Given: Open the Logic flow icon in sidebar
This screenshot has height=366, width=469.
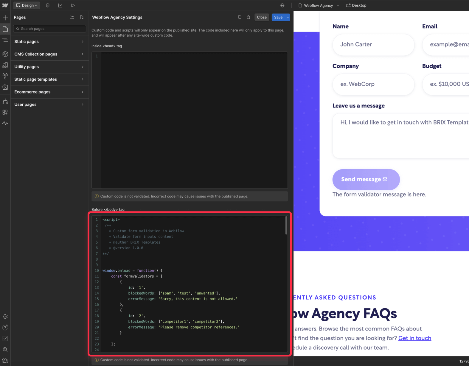Looking at the screenshot, I should click(x=5, y=101).
